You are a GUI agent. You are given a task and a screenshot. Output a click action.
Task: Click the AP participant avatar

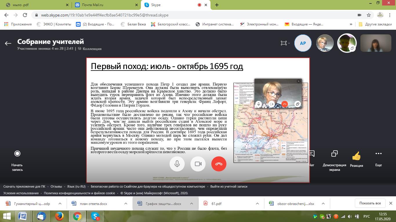303,43
